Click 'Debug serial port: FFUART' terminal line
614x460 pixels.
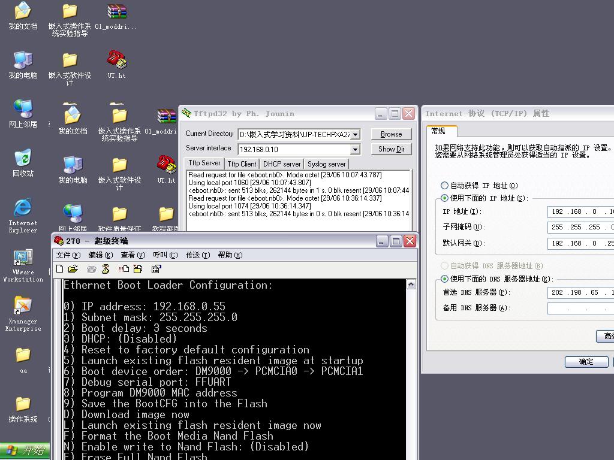click(x=148, y=382)
